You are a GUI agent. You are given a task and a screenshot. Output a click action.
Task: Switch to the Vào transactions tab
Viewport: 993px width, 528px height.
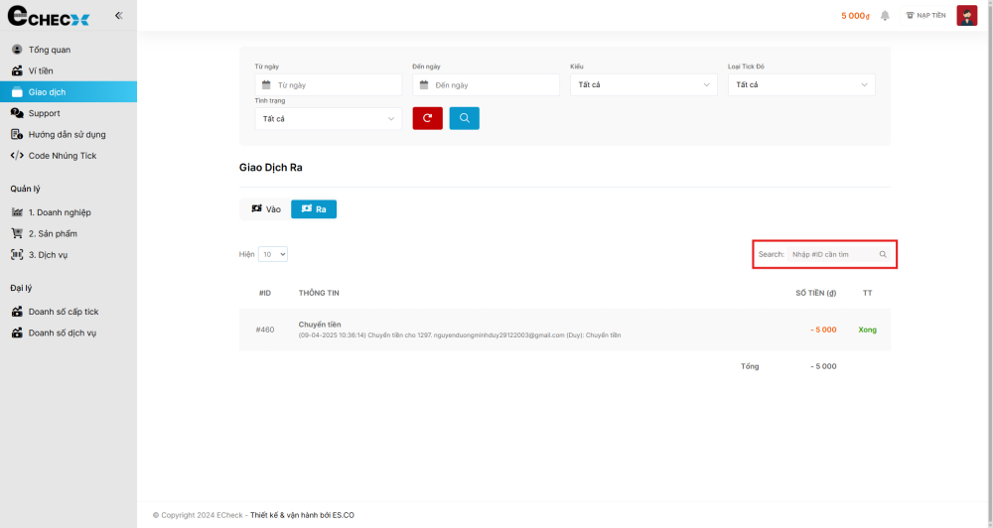click(x=265, y=209)
